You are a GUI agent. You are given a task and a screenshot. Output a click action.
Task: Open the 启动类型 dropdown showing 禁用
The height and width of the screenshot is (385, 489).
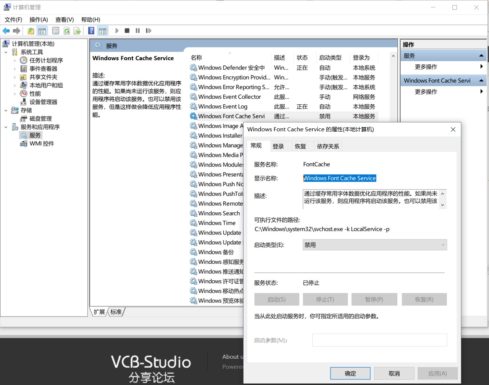click(x=375, y=245)
